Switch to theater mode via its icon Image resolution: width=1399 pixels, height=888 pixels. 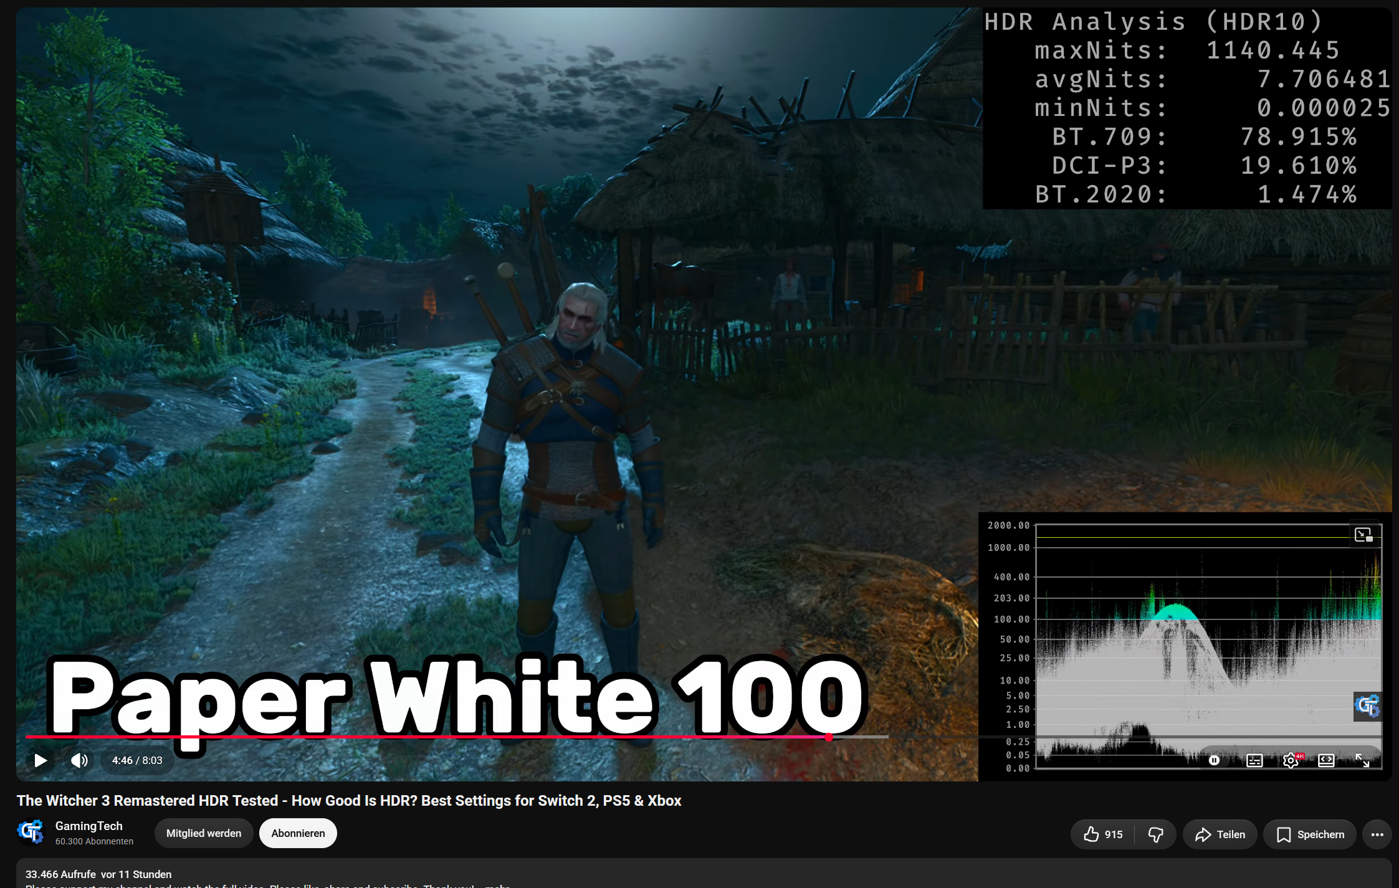pos(1327,760)
